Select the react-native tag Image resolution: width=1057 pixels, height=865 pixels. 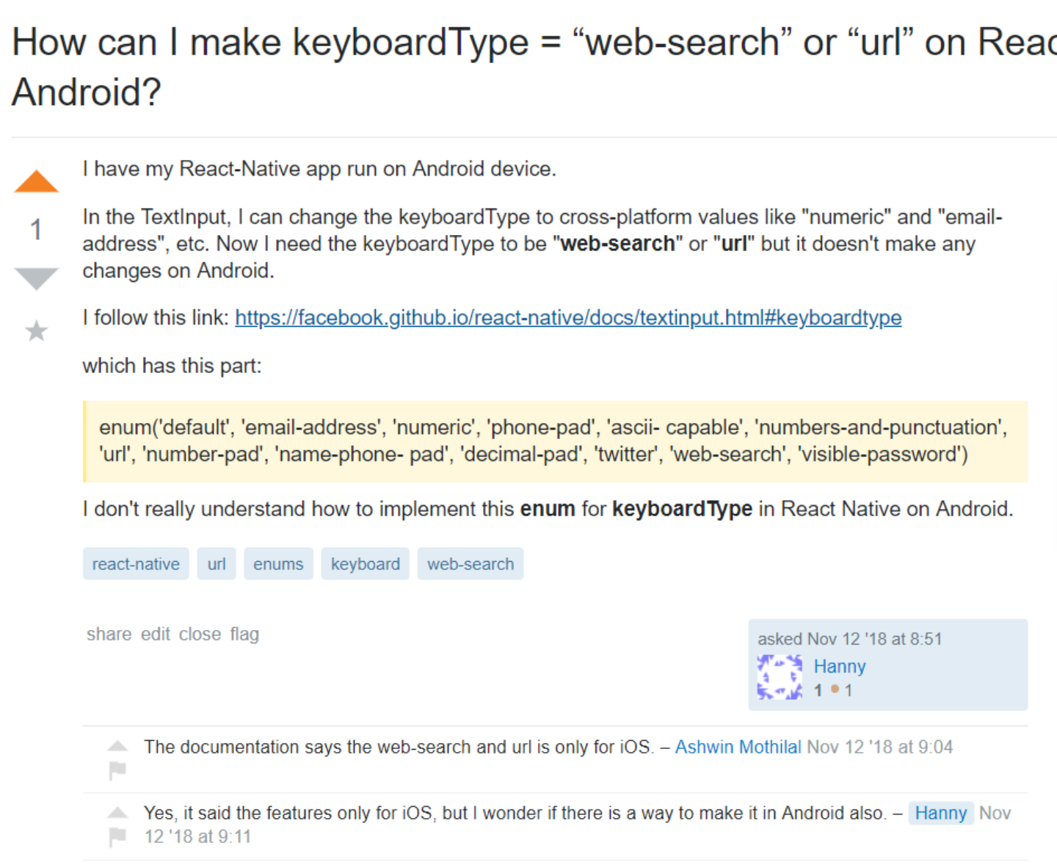[x=136, y=564]
